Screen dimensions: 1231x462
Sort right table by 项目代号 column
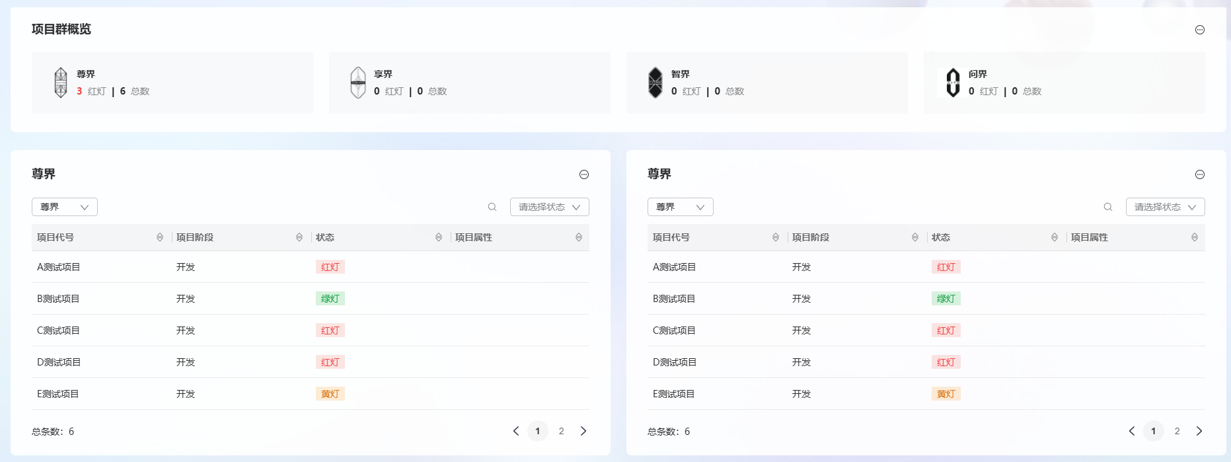tap(776, 237)
